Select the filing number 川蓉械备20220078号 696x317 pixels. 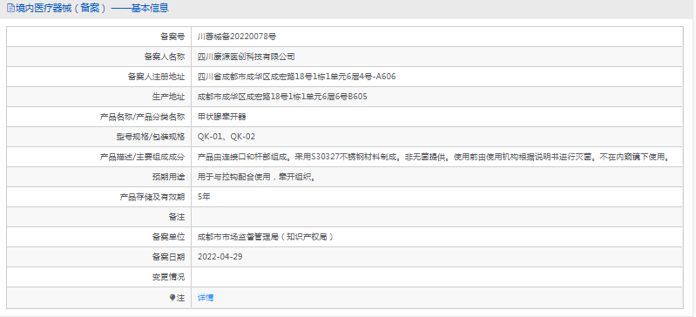point(237,37)
